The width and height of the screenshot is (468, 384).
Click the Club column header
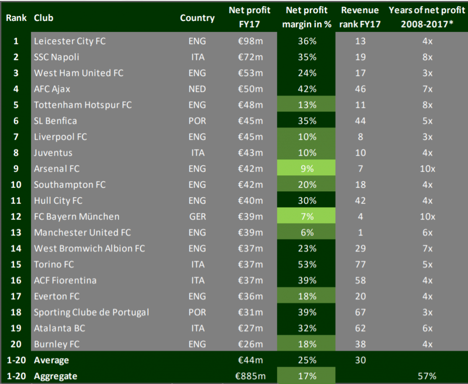coord(43,18)
